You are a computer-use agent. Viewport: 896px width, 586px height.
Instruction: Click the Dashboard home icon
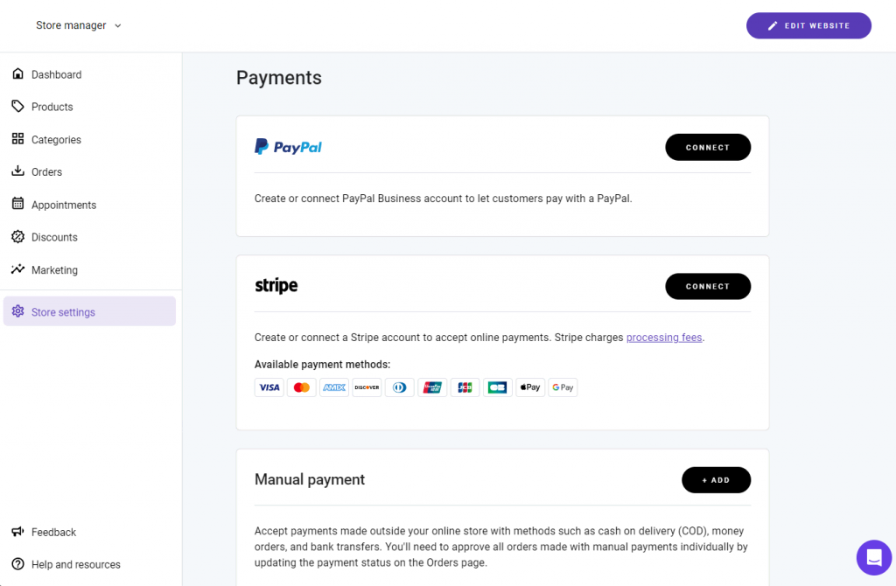17,74
